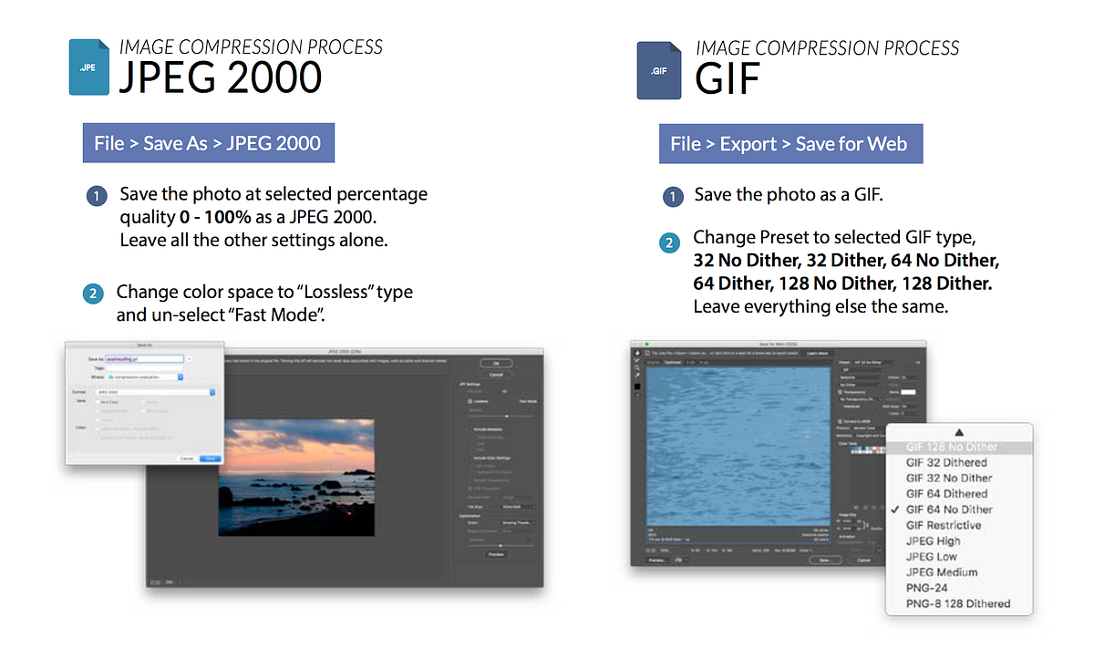Click Cancel in the Save As dialog

[187, 458]
